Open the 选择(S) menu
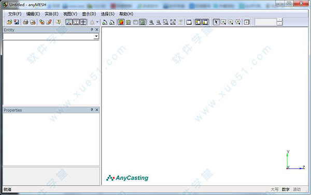This screenshot has width=311, height=195. coord(107,14)
